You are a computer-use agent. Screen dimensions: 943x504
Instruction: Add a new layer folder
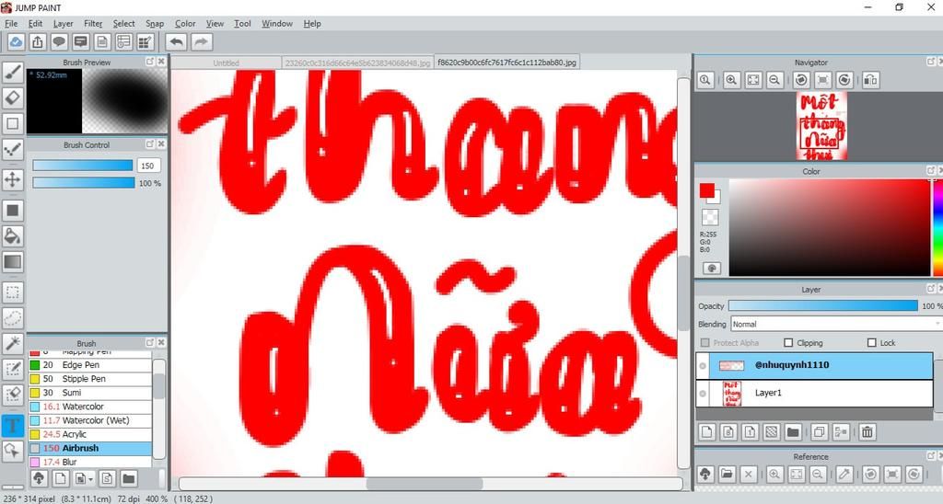(x=793, y=432)
